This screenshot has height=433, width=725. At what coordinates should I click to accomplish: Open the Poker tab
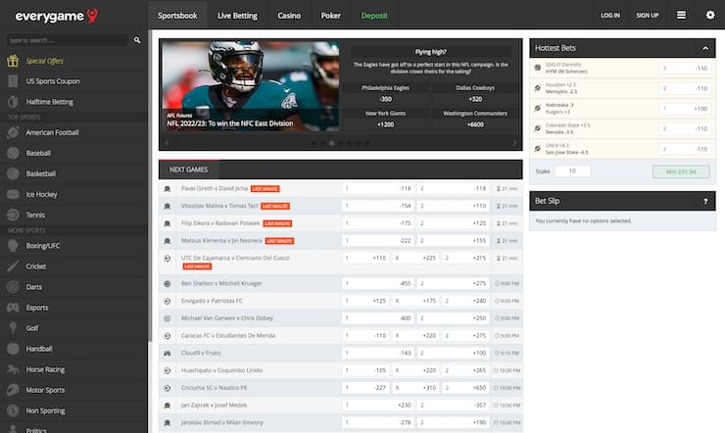pyautogui.click(x=330, y=16)
